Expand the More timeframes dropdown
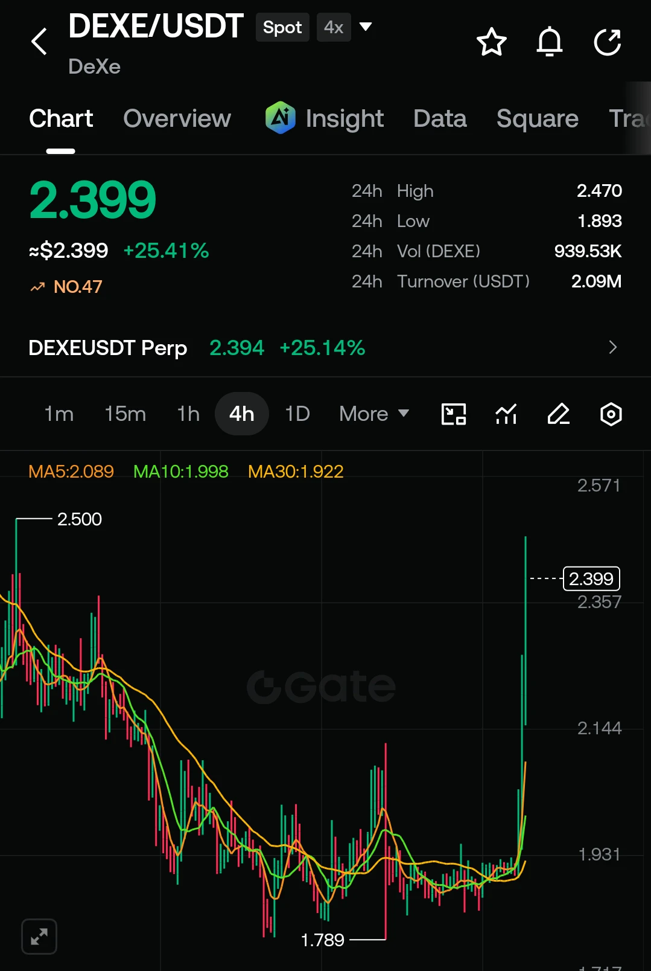The width and height of the screenshot is (651, 971). [374, 414]
